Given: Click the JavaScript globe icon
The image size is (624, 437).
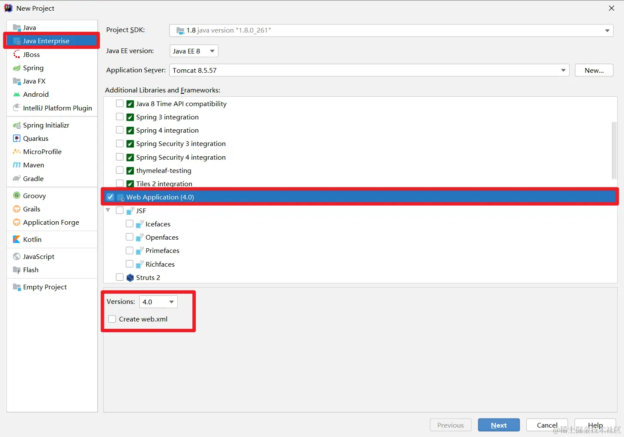Looking at the screenshot, I should tap(17, 256).
